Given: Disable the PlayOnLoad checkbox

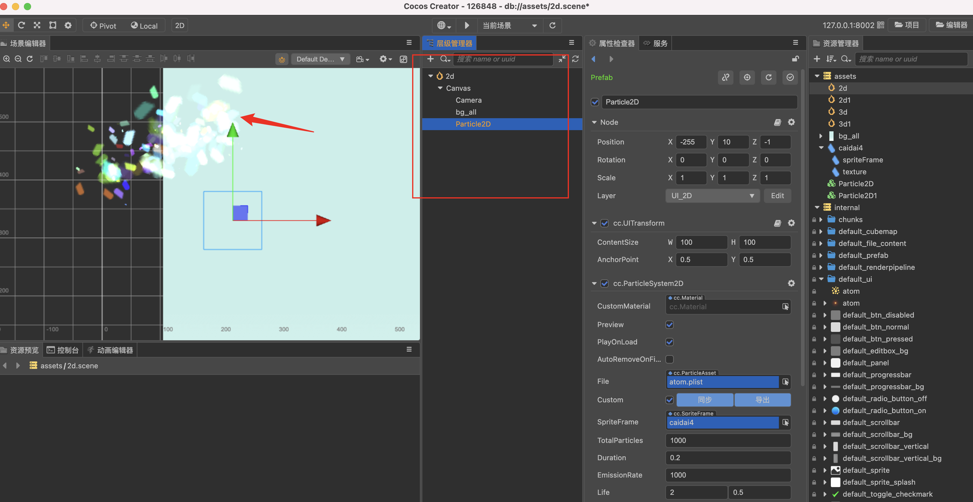Looking at the screenshot, I should pos(669,342).
